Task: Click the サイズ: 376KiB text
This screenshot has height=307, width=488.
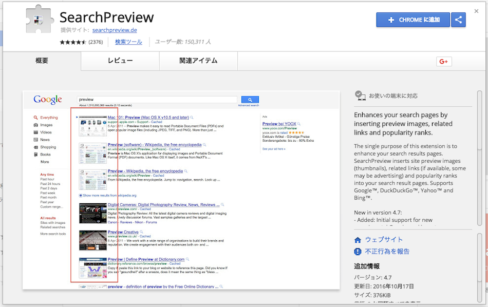Action: [372, 295]
